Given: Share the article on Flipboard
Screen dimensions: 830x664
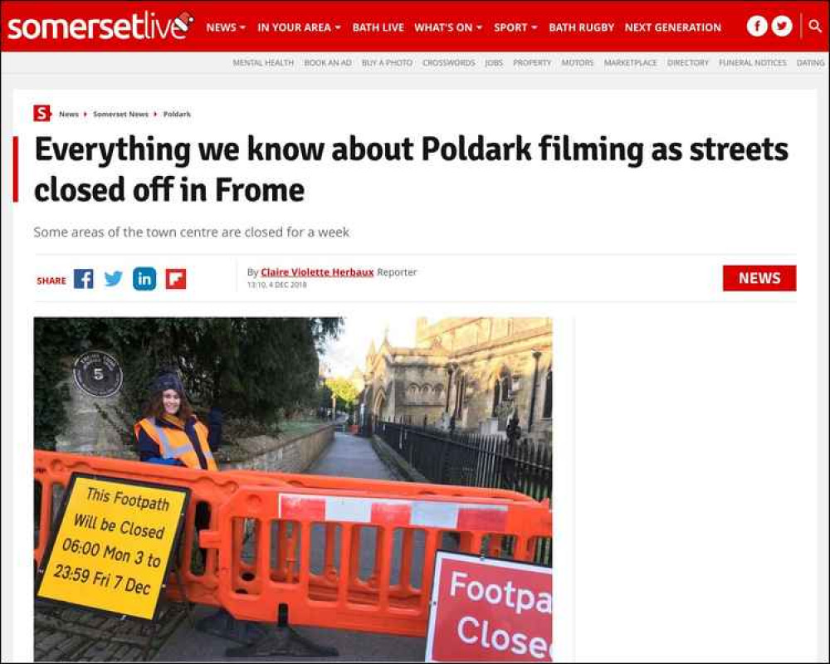Looking at the screenshot, I should click(176, 279).
